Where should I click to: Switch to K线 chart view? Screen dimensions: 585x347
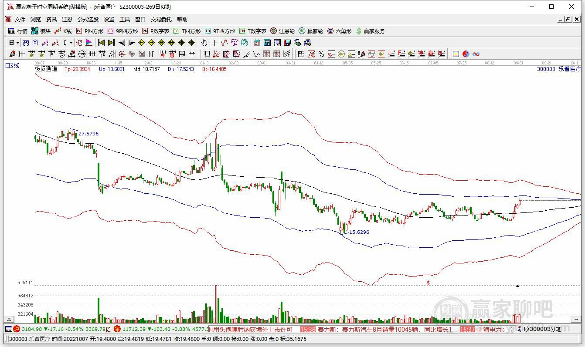click(x=63, y=31)
